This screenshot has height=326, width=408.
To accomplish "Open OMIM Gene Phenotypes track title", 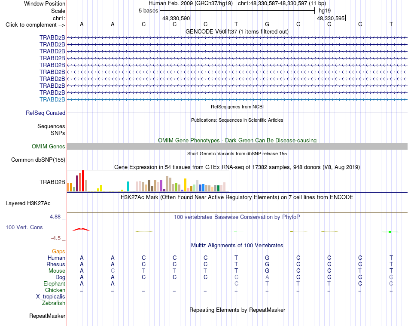I will tap(237, 140).
